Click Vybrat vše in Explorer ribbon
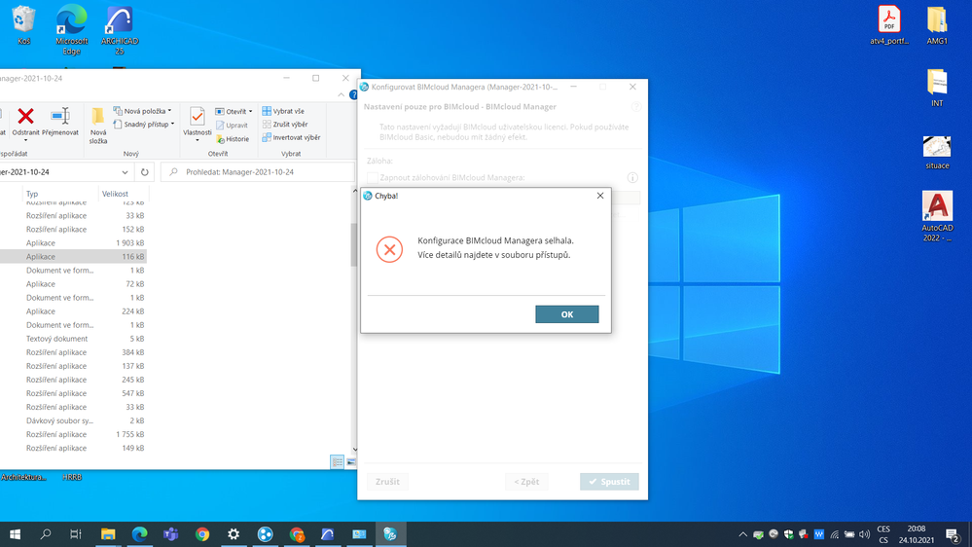Image resolution: width=972 pixels, height=547 pixels. point(283,111)
